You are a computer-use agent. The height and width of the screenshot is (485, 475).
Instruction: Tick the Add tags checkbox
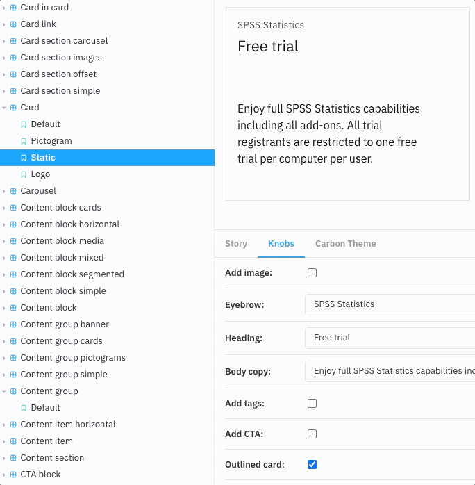click(312, 403)
